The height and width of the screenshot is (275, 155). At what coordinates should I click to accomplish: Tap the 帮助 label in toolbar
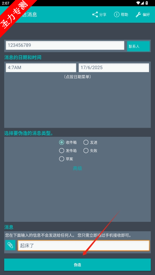[124, 15]
